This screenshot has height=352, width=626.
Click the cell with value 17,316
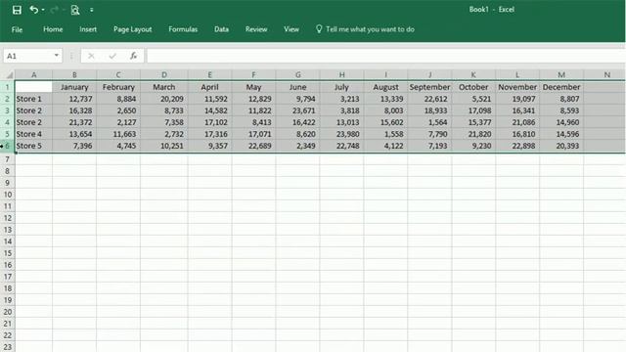tap(209, 134)
